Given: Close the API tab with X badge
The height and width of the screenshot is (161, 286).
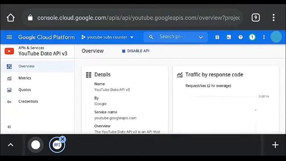Looking at the screenshot, I should [63, 139].
